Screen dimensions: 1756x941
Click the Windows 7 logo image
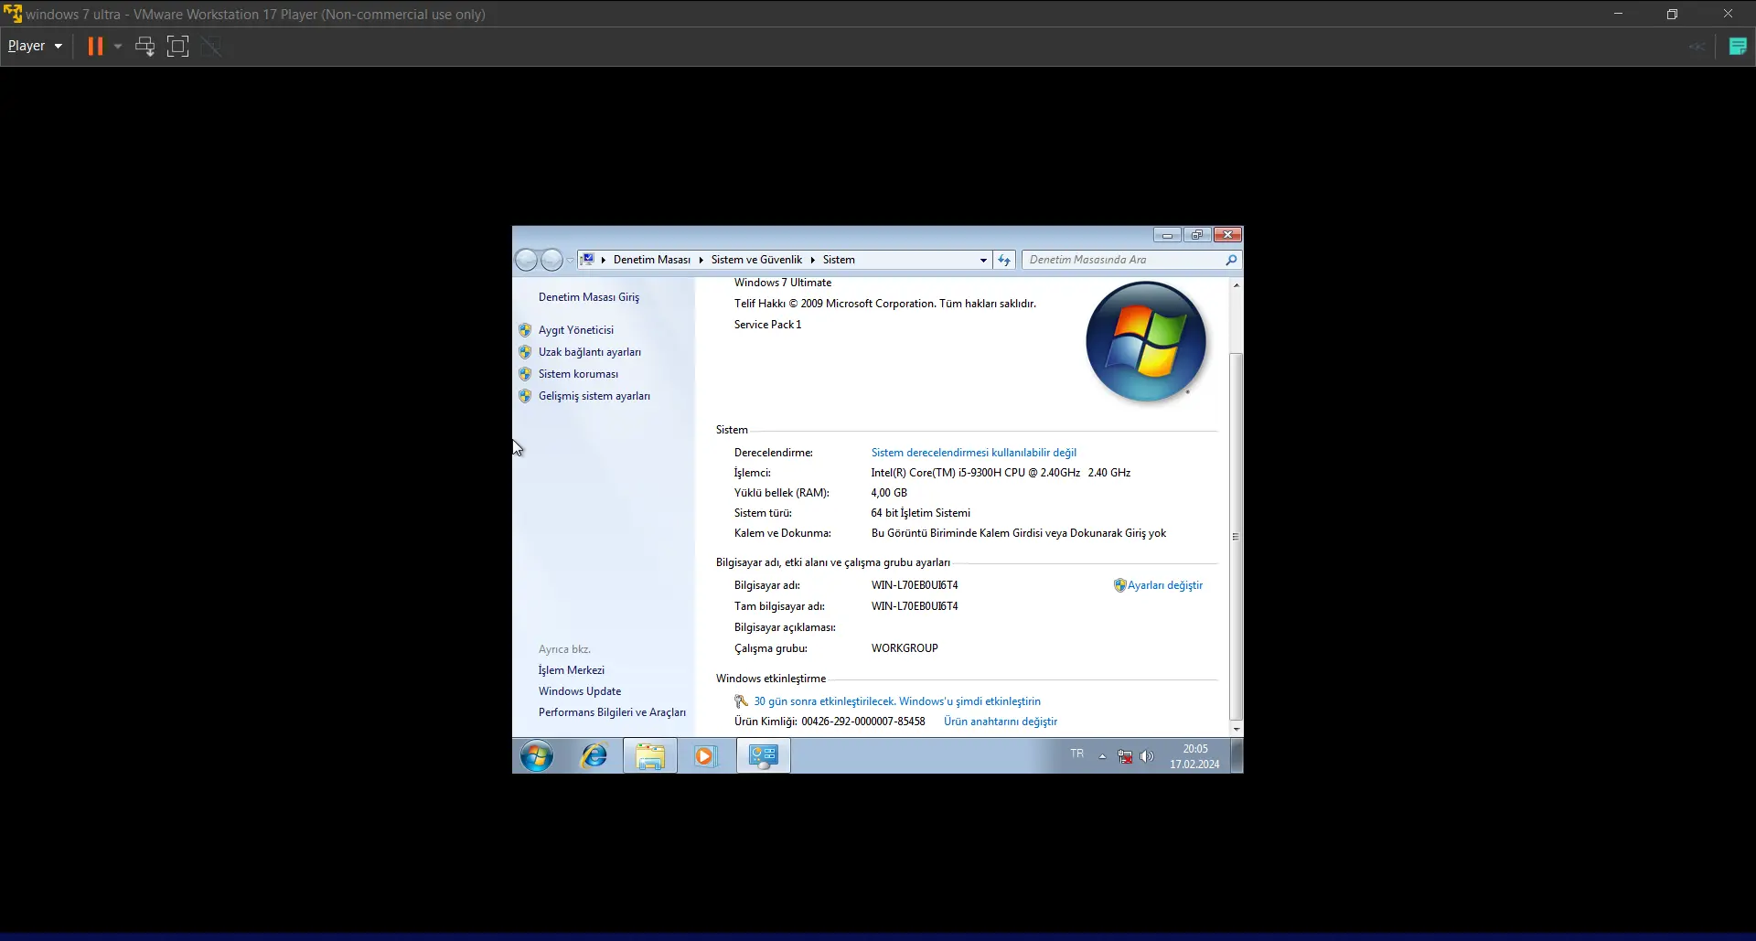pyautogui.click(x=1146, y=342)
